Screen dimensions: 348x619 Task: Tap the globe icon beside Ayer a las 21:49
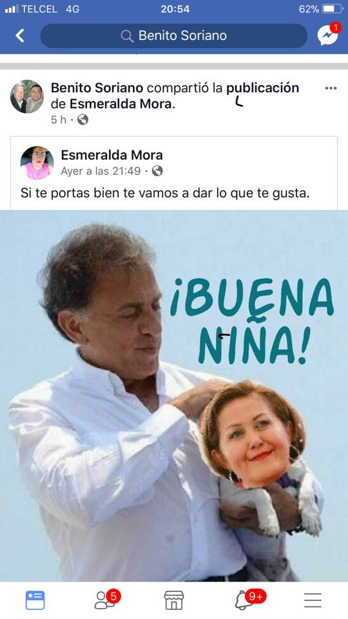coord(157,171)
